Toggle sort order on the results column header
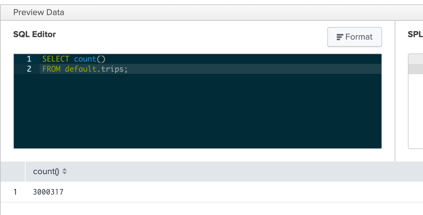 pyautogui.click(x=65, y=171)
